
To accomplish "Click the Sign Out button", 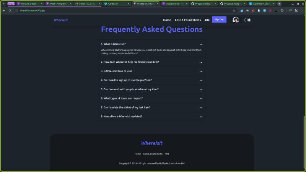I will [219, 19].
